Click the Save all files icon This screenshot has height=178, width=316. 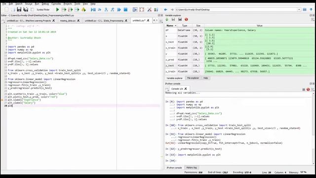26,9
